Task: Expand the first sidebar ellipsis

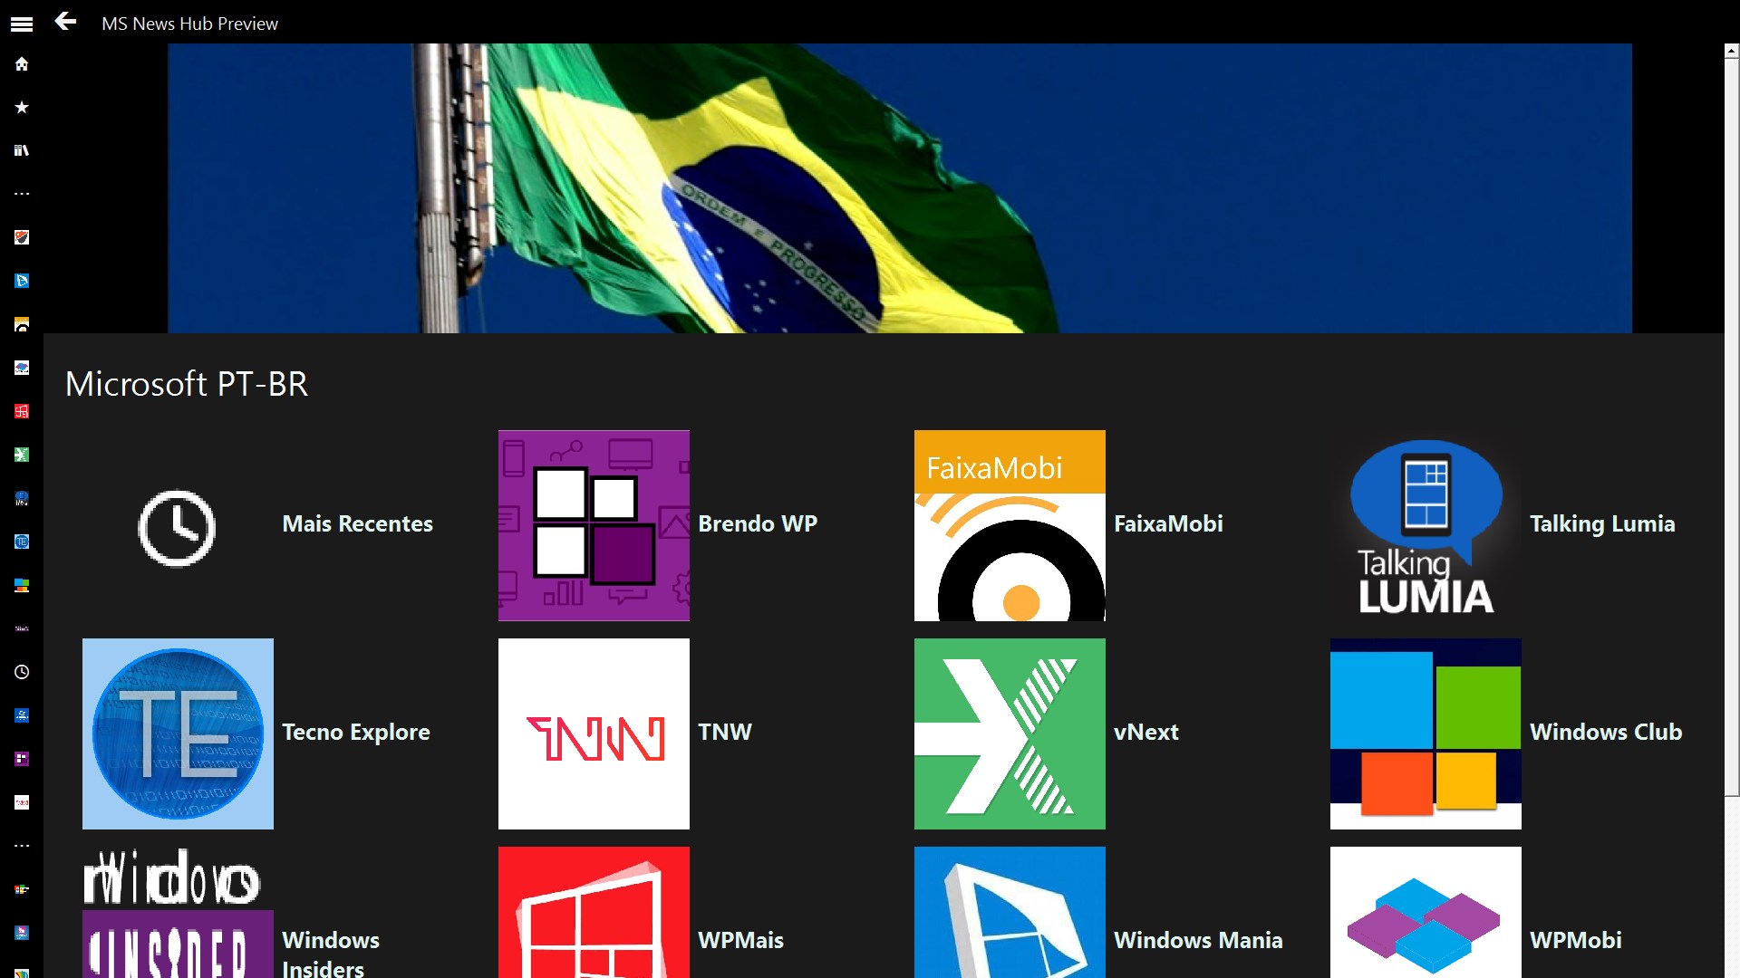Action: pos(22,194)
